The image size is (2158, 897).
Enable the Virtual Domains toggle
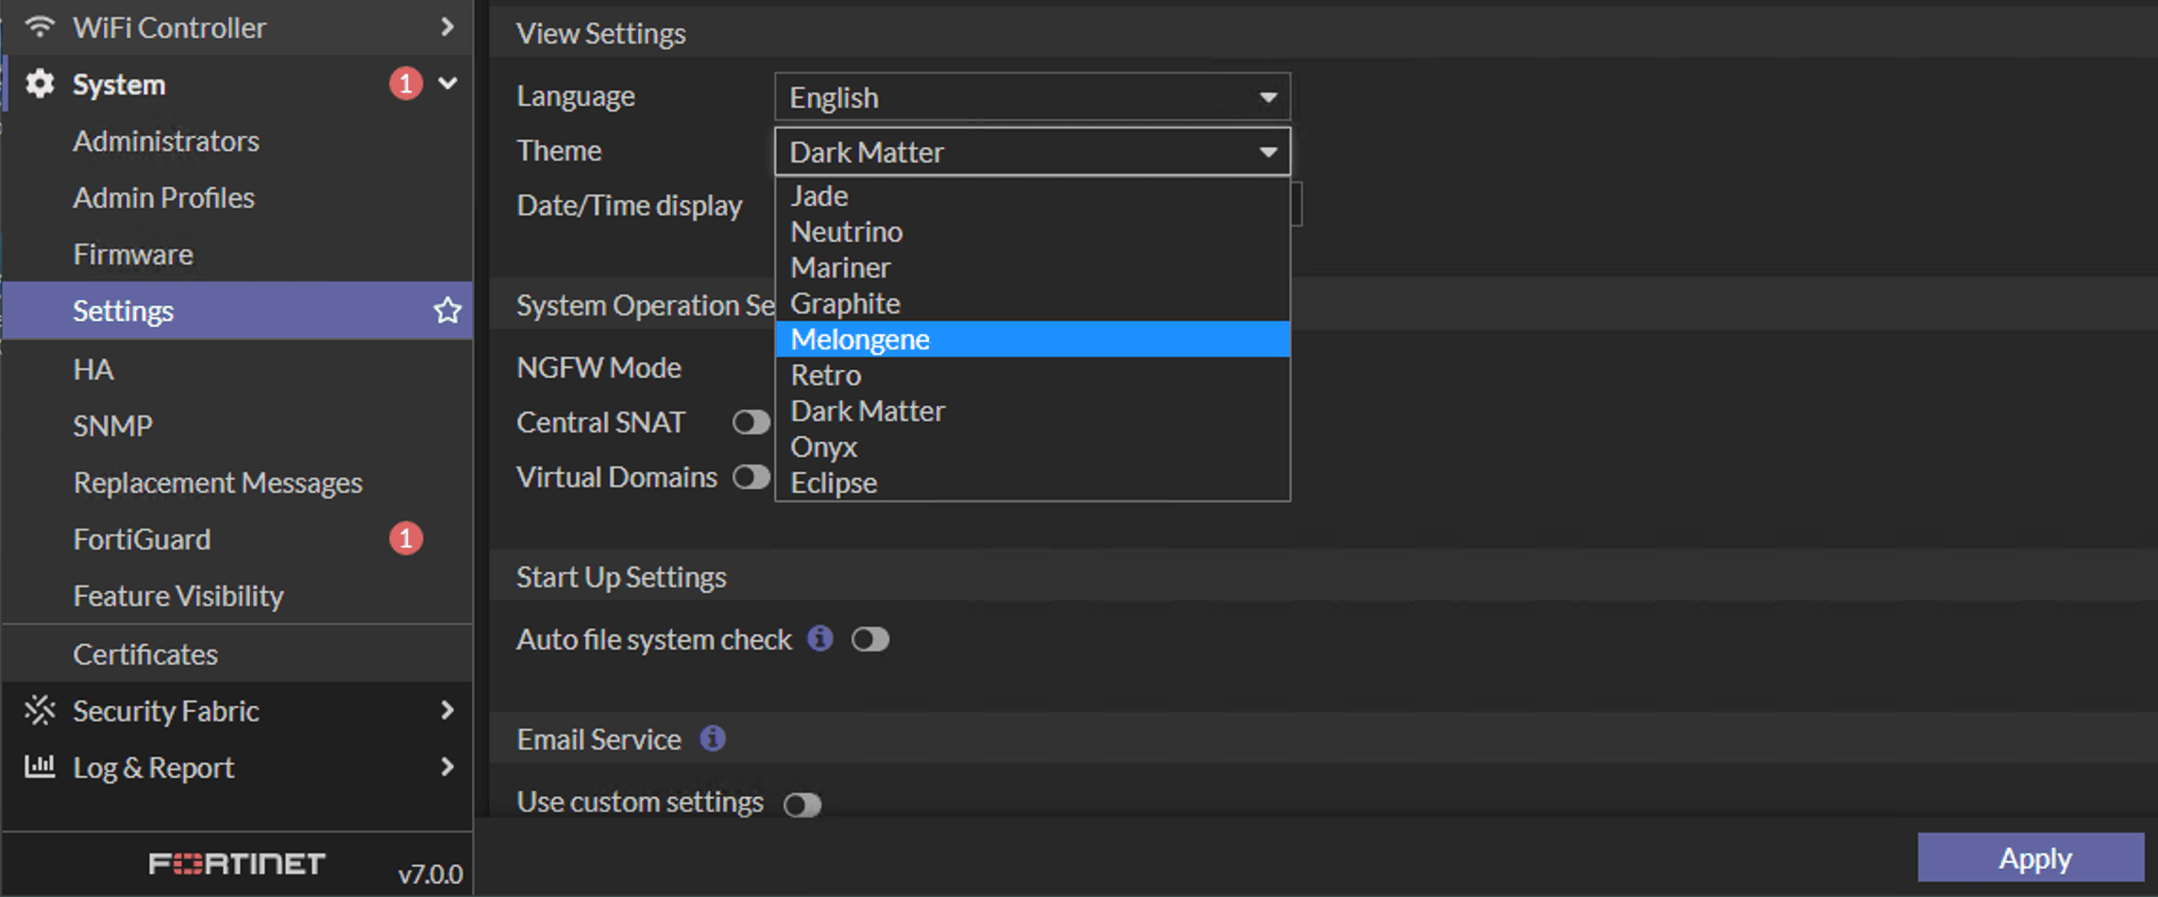[x=751, y=477]
